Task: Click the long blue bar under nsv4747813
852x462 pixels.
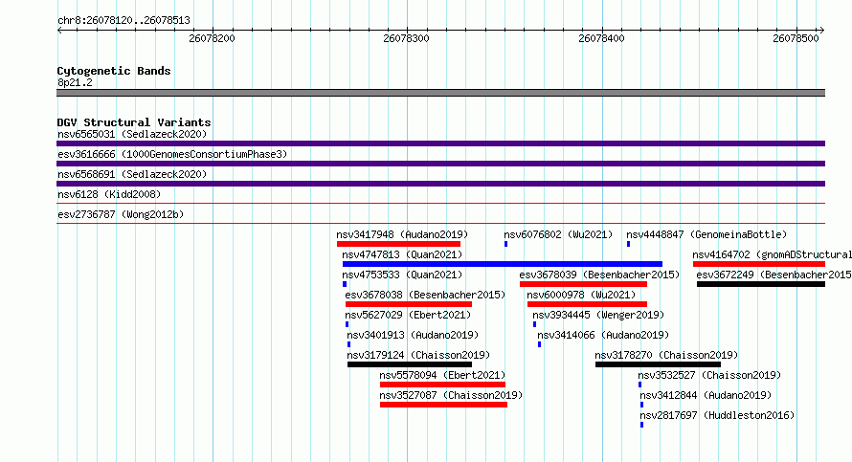Action: coord(503,264)
